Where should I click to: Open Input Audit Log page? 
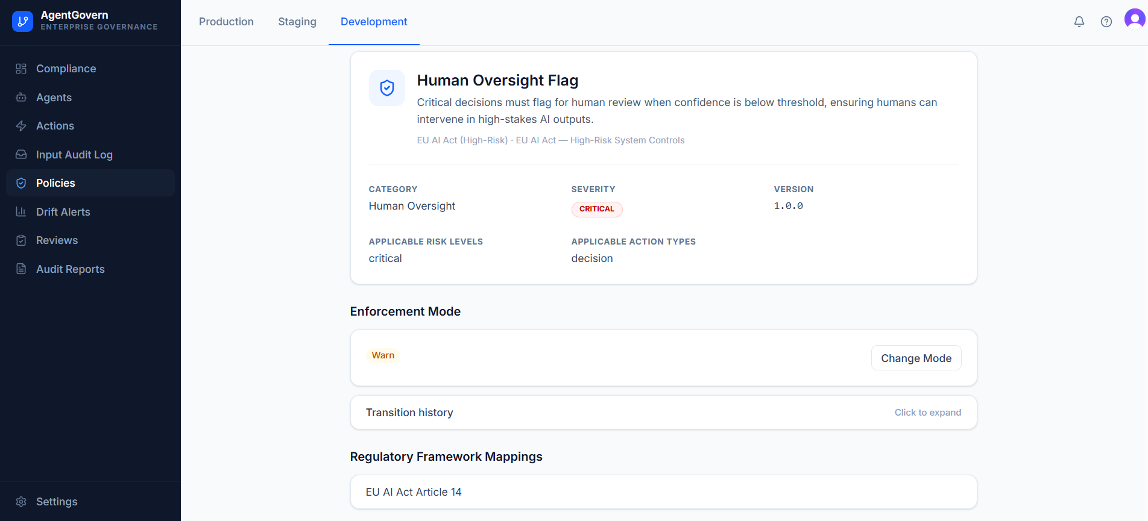pyautogui.click(x=90, y=155)
